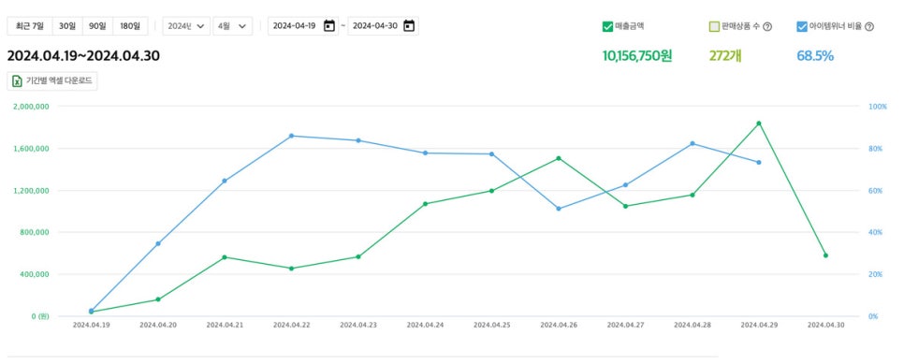Click blue ratio point on 2024.04.23
904x364 pixels.
click(x=358, y=140)
